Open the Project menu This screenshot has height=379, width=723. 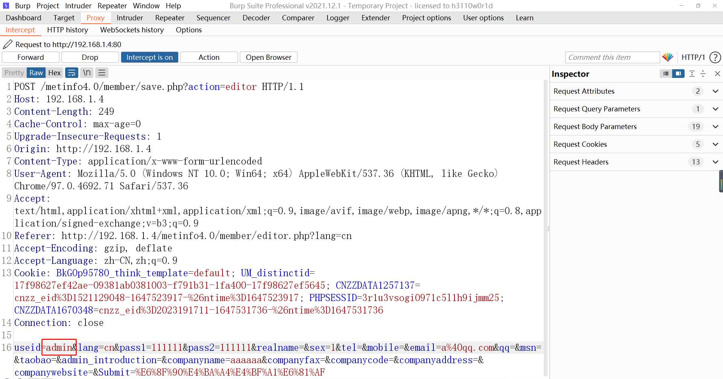(x=48, y=6)
